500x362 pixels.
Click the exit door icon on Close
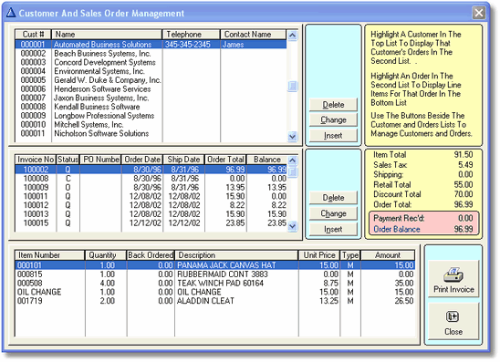tap(453, 316)
